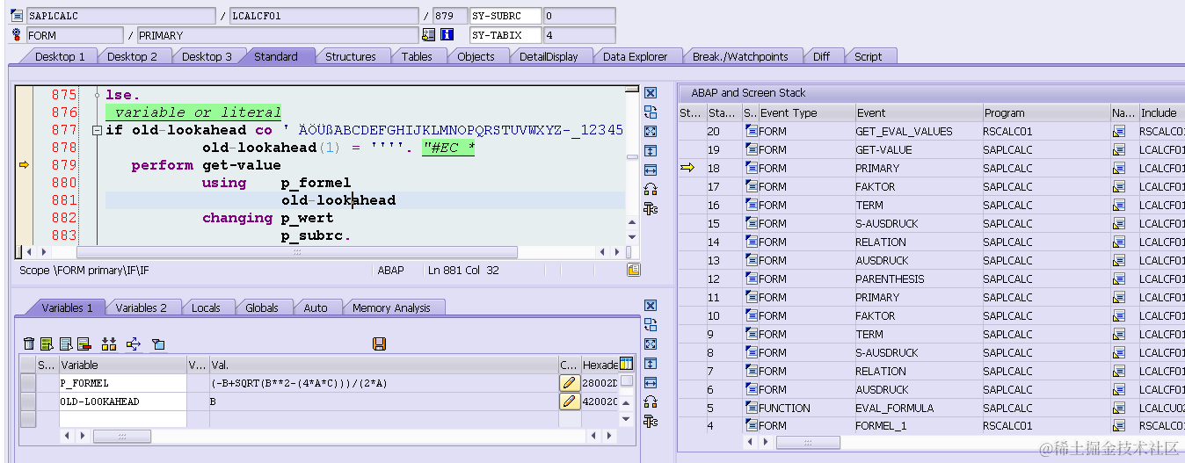Click the Program column header in stack
Image resolution: width=1185 pixels, height=463 pixels.
[x=1046, y=112]
